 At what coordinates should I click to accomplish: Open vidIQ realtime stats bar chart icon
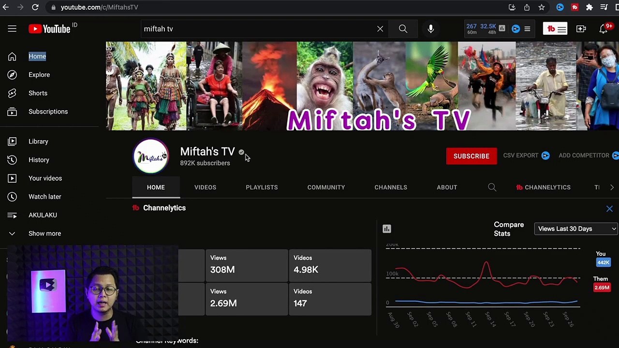pos(502,29)
